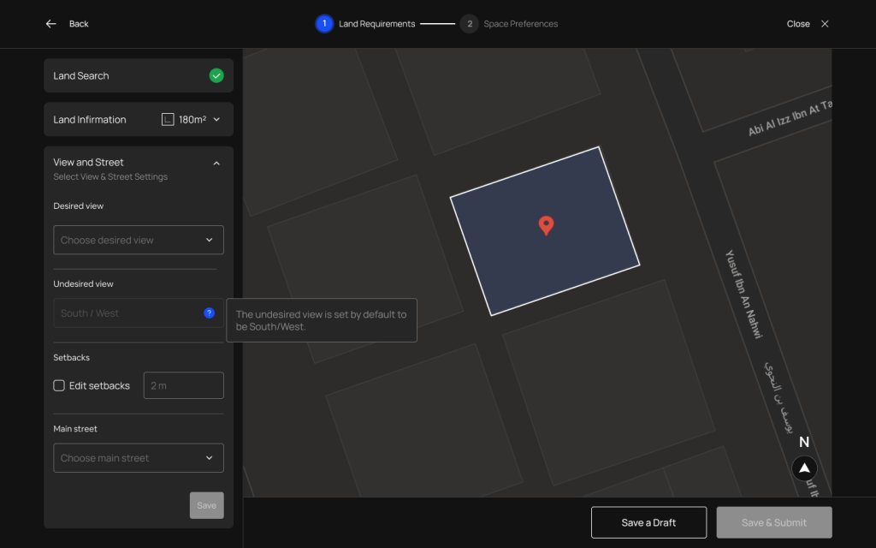This screenshot has width=876, height=548.
Task: Click the X close icon
Action: click(825, 24)
